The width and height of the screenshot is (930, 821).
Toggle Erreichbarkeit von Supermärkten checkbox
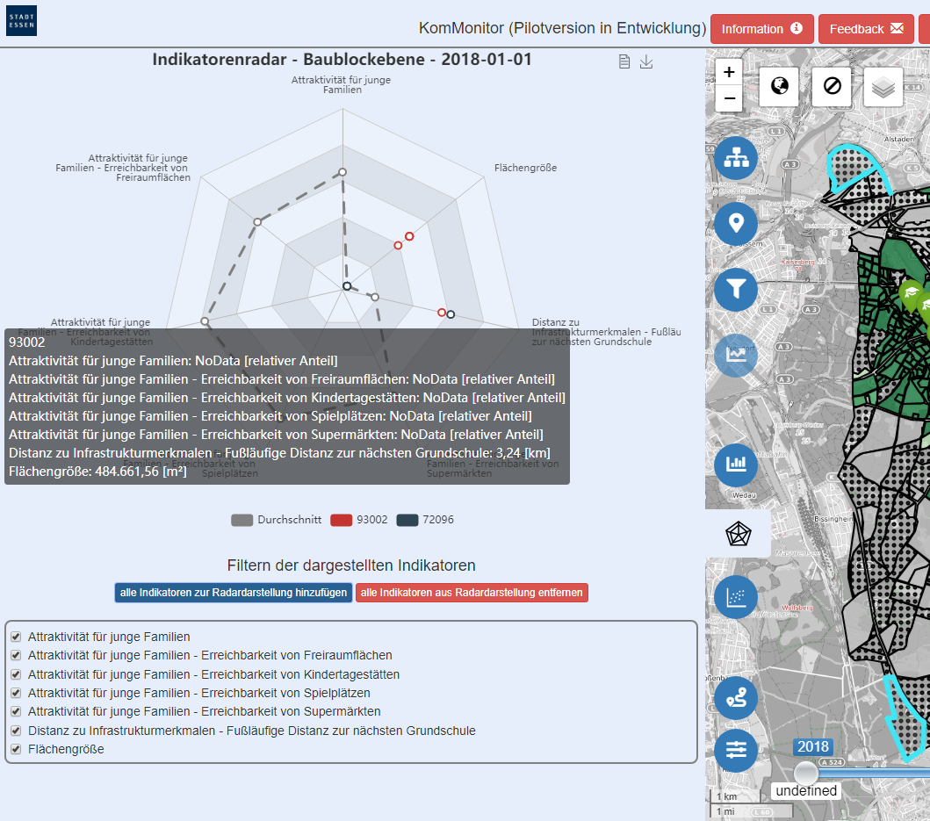click(16, 711)
